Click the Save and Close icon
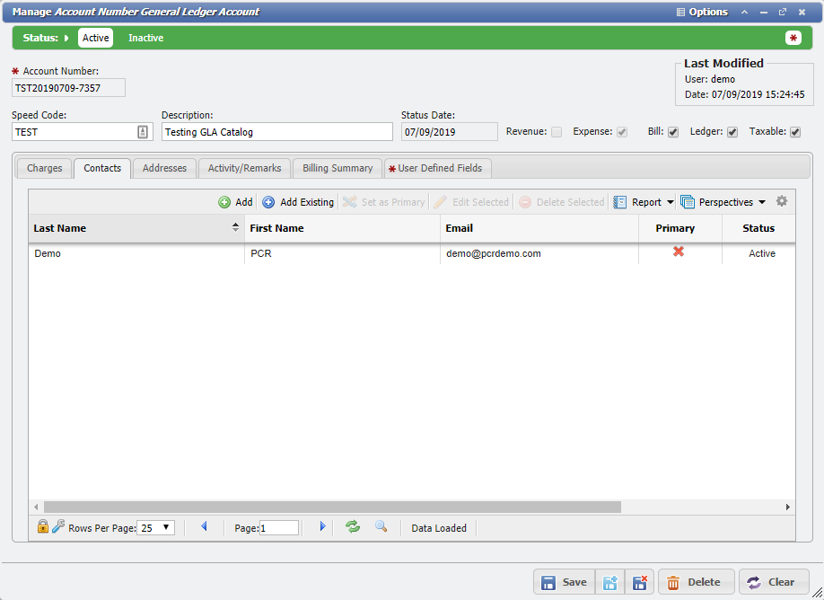 [640, 581]
